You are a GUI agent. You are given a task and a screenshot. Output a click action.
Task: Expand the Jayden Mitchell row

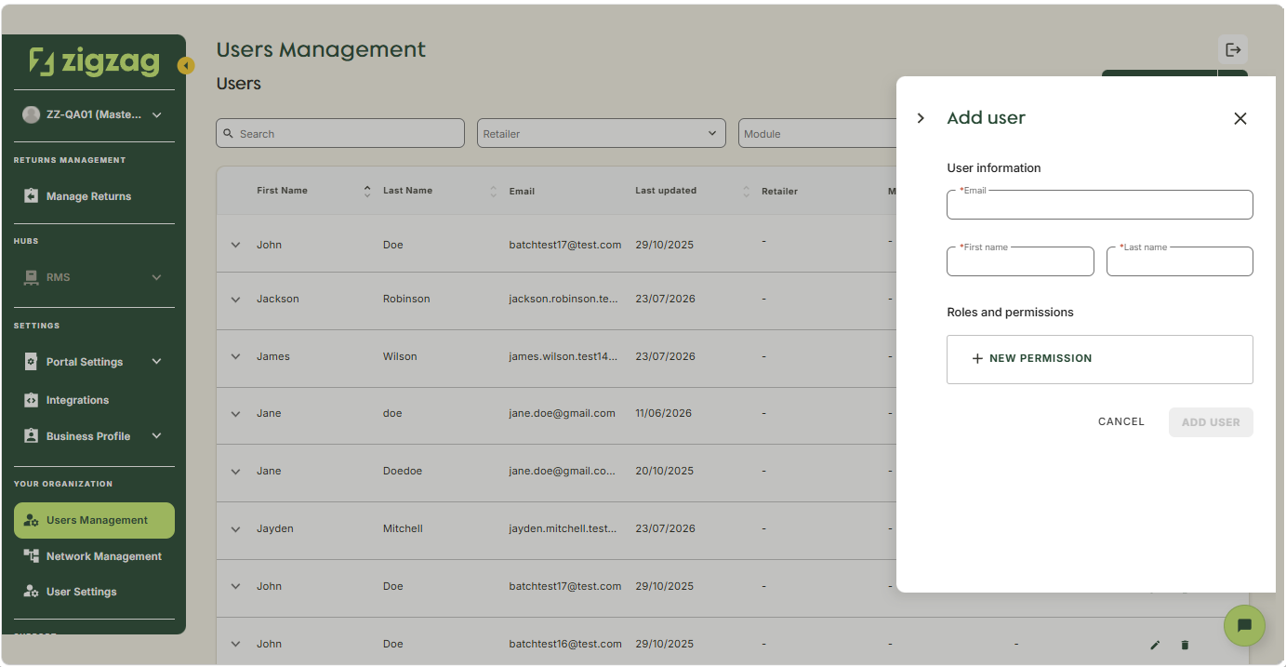click(x=235, y=528)
